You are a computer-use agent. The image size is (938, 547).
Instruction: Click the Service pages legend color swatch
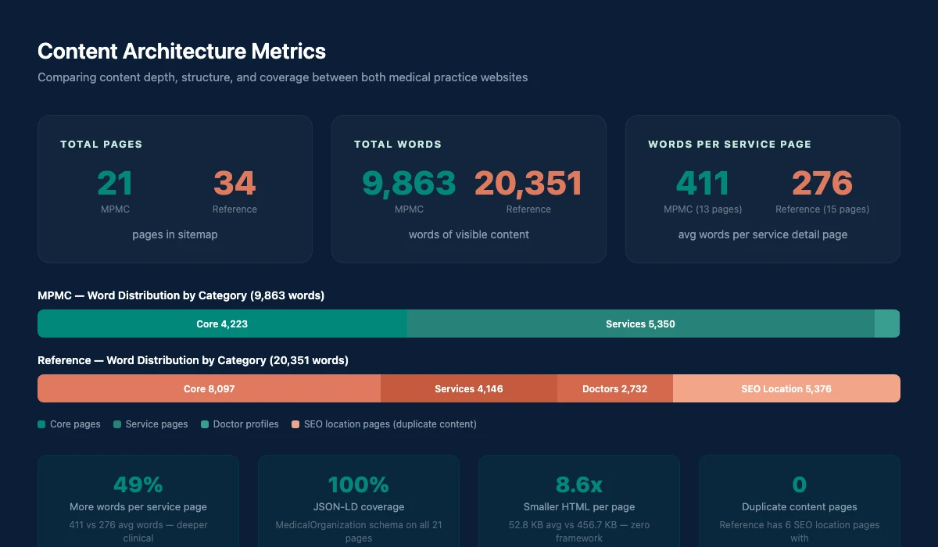[117, 424]
